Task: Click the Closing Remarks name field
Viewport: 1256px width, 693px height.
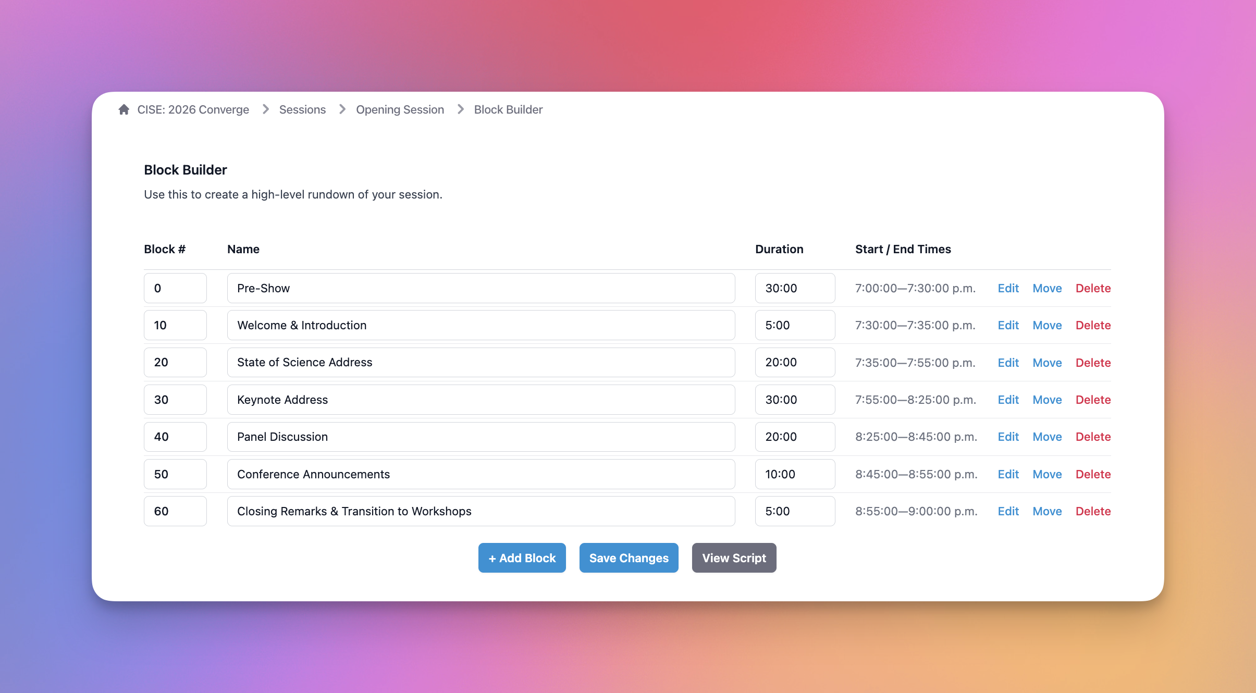Action: [481, 511]
